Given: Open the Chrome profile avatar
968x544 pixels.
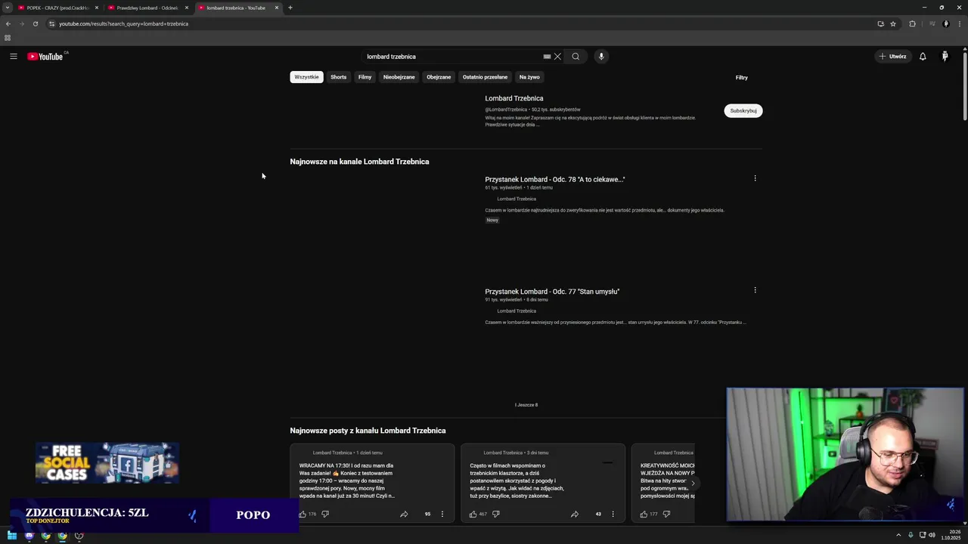Looking at the screenshot, I should 946,23.
